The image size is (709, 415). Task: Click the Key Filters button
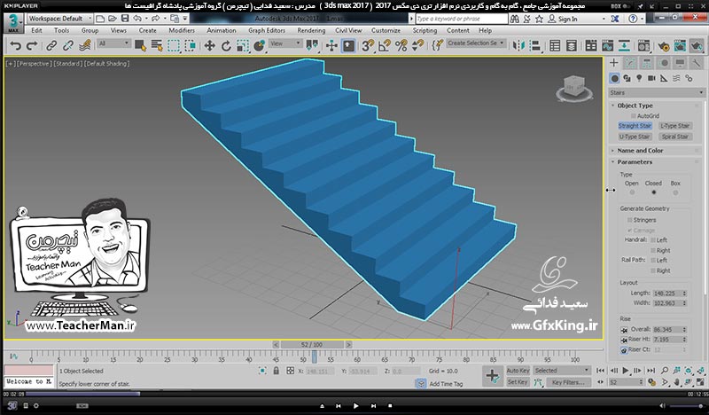pyautogui.click(x=568, y=382)
